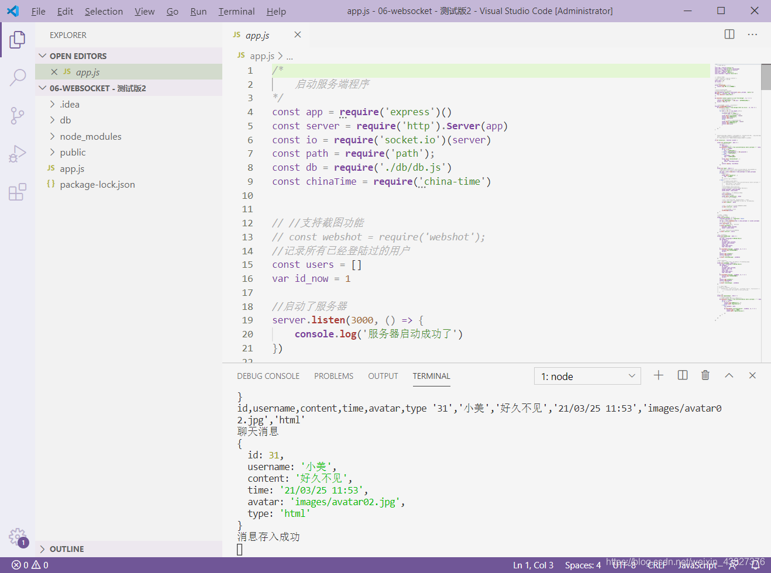Open the Go menu
Screen dimensions: 771x573
tap(173, 11)
